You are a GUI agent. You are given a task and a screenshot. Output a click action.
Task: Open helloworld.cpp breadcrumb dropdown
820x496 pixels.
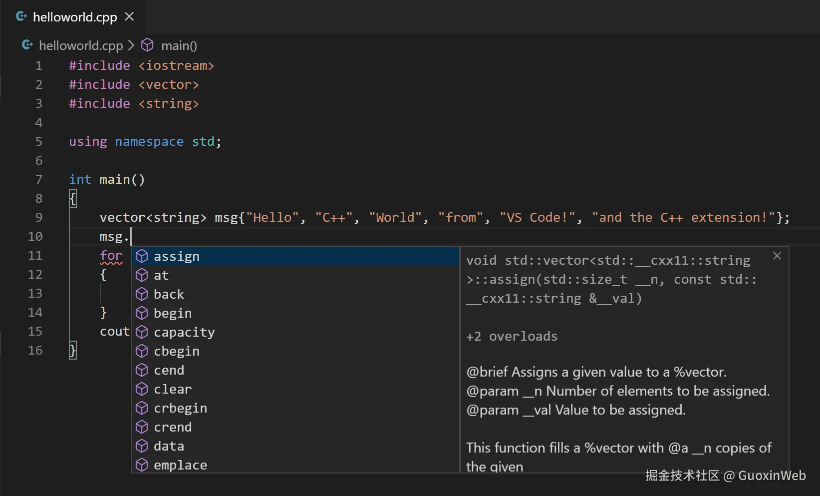pyautogui.click(x=81, y=45)
